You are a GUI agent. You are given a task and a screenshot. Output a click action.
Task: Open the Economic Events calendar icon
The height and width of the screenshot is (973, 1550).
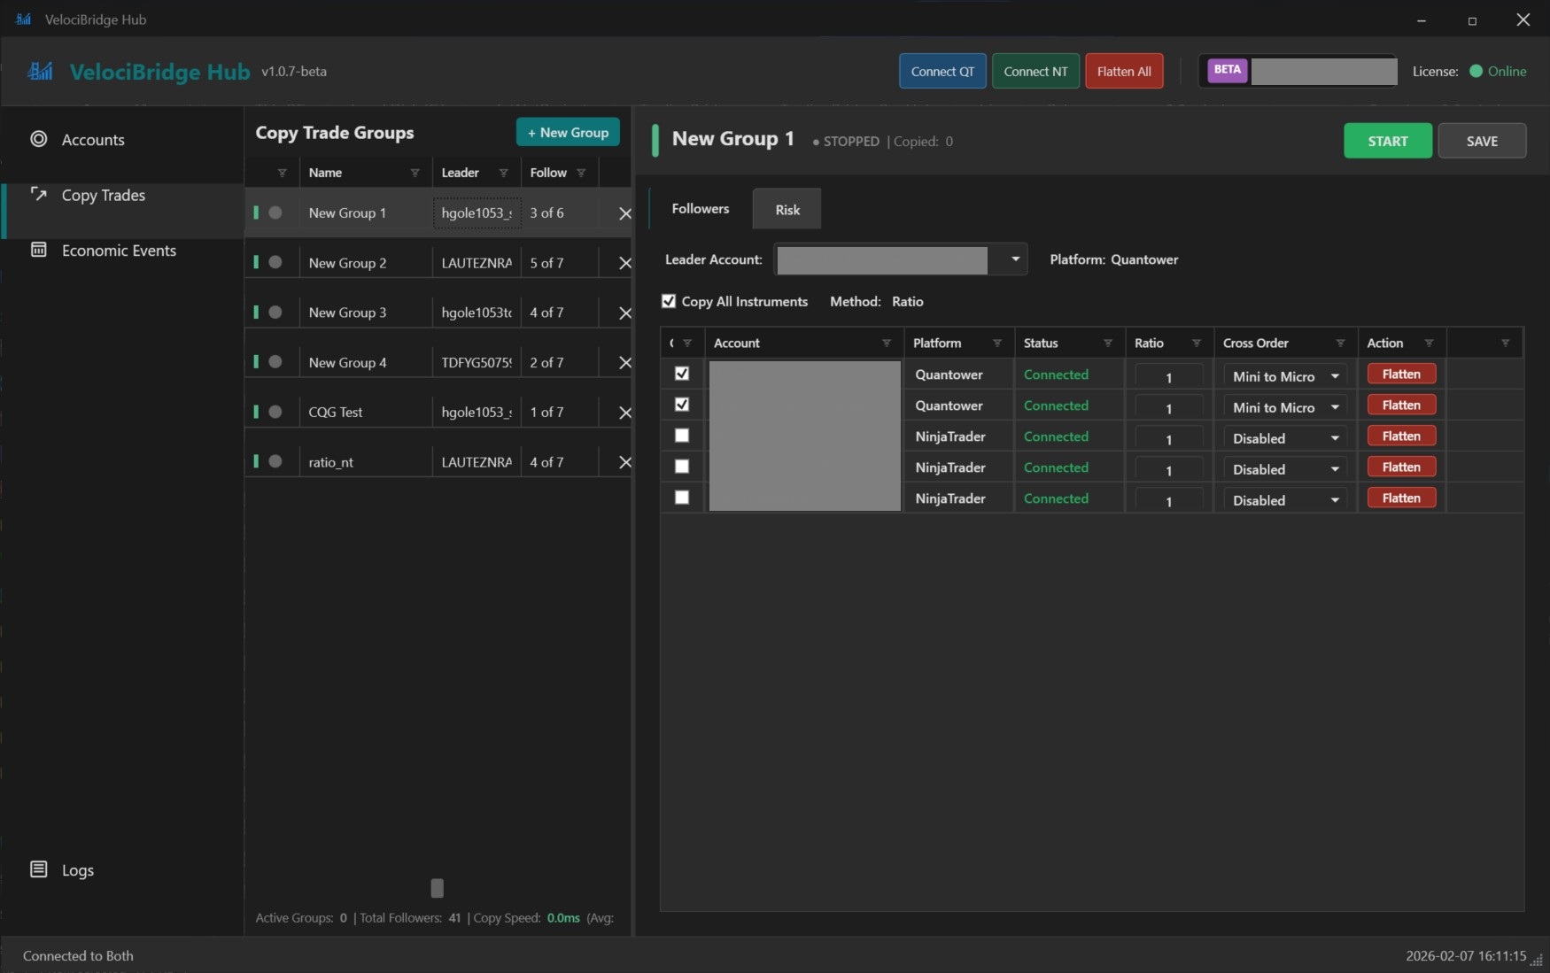coord(40,251)
